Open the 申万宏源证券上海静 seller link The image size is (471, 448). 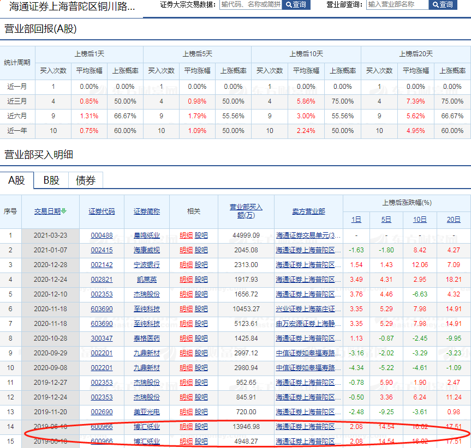[x=308, y=324]
